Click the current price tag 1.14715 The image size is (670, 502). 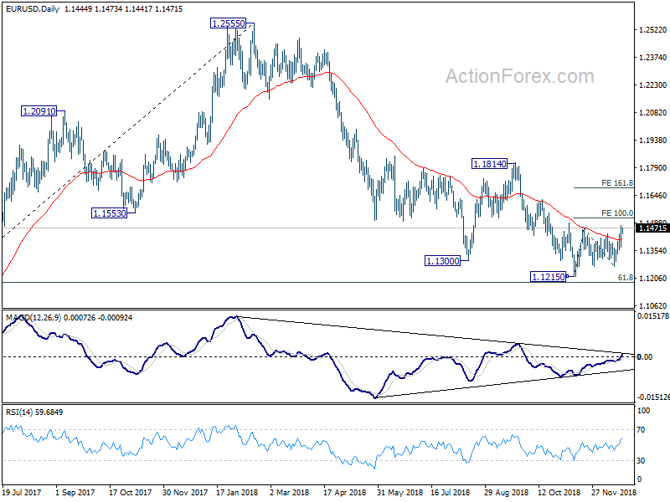point(652,228)
